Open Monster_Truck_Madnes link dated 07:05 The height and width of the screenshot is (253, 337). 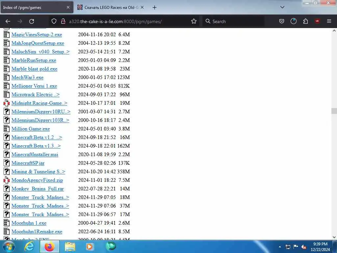point(40,198)
